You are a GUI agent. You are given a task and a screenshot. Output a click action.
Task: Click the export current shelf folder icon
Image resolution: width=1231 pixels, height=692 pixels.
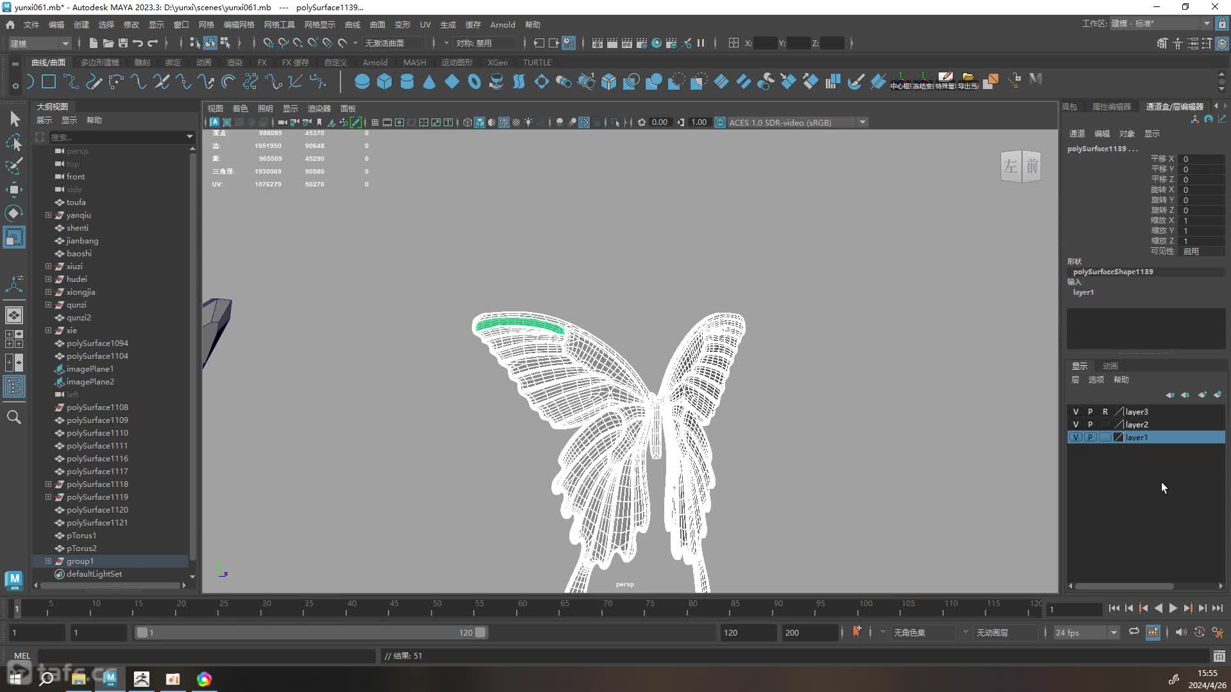point(968,80)
